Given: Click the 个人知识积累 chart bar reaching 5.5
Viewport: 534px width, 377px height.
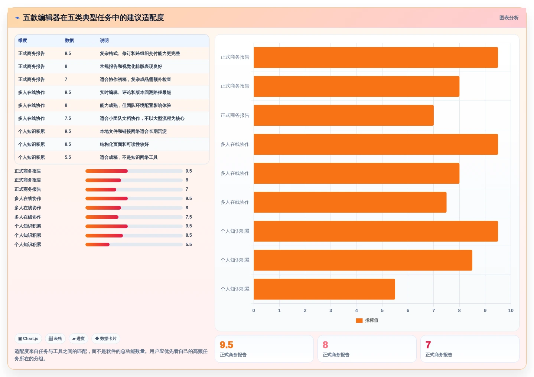Looking at the screenshot, I should (x=324, y=289).
